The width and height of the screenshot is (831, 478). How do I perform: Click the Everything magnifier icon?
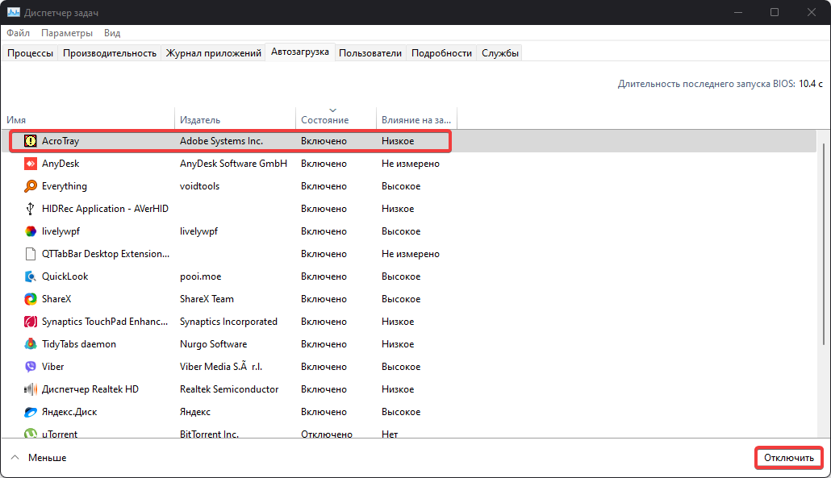tap(31, 186)
